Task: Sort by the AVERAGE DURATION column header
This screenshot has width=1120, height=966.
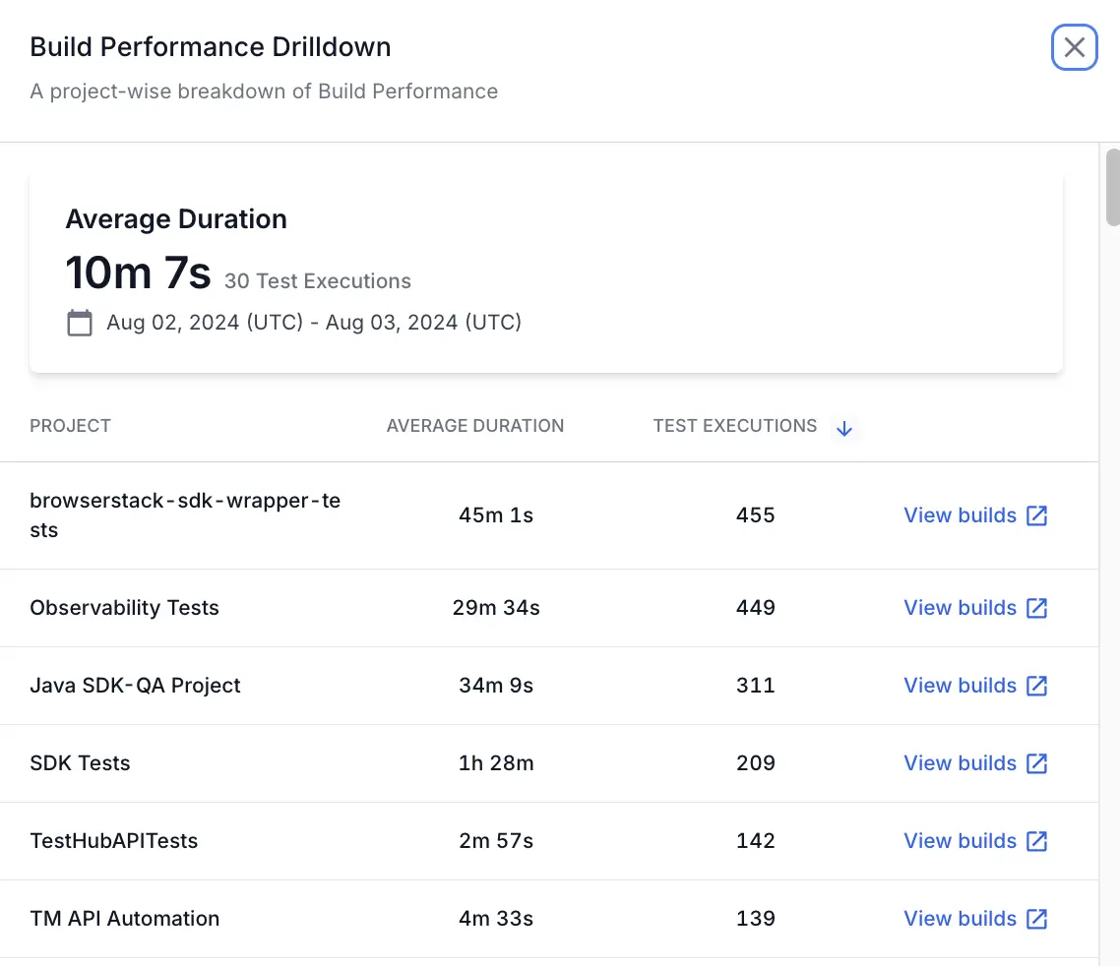Action: pos(475,426)
